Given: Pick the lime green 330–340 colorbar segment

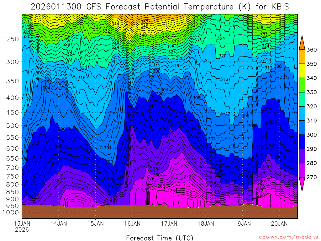Looking at the screenshot, I should (302, 85).
